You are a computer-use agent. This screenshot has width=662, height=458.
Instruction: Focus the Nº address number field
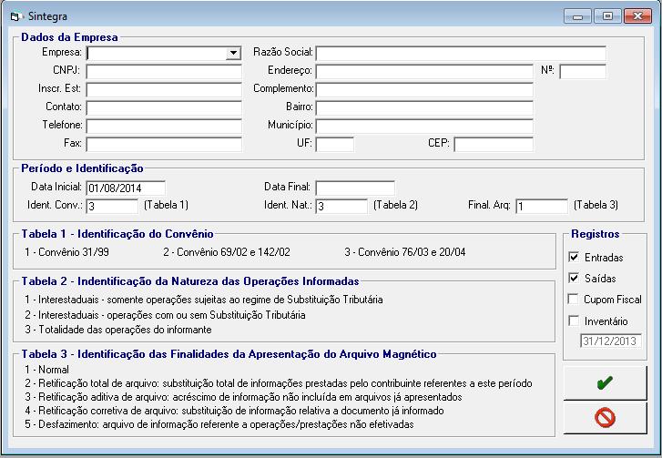pos(583,71)
